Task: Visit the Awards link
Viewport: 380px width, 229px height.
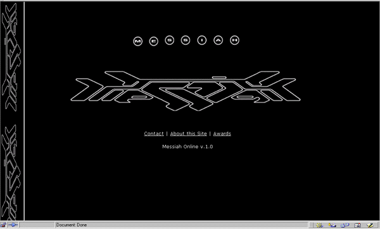Action: tap(222, 133)
